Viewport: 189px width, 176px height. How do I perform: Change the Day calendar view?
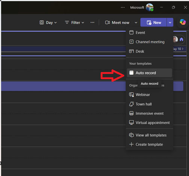(x=48, y=23)
